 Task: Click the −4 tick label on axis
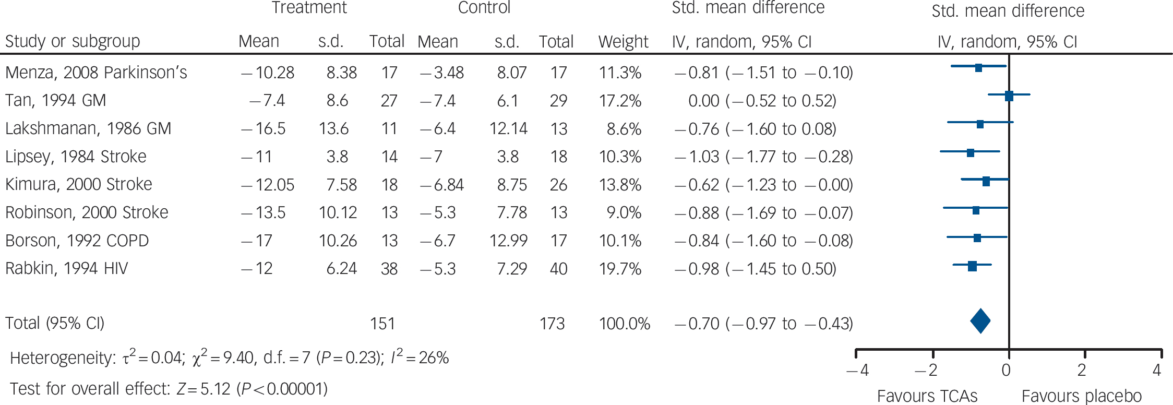(857, 371)
